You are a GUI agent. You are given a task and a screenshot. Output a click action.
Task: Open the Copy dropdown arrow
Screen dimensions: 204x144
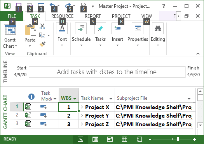pos(49,35)
